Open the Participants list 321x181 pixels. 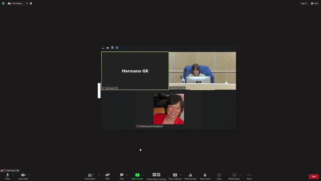[x=90, y=176]
